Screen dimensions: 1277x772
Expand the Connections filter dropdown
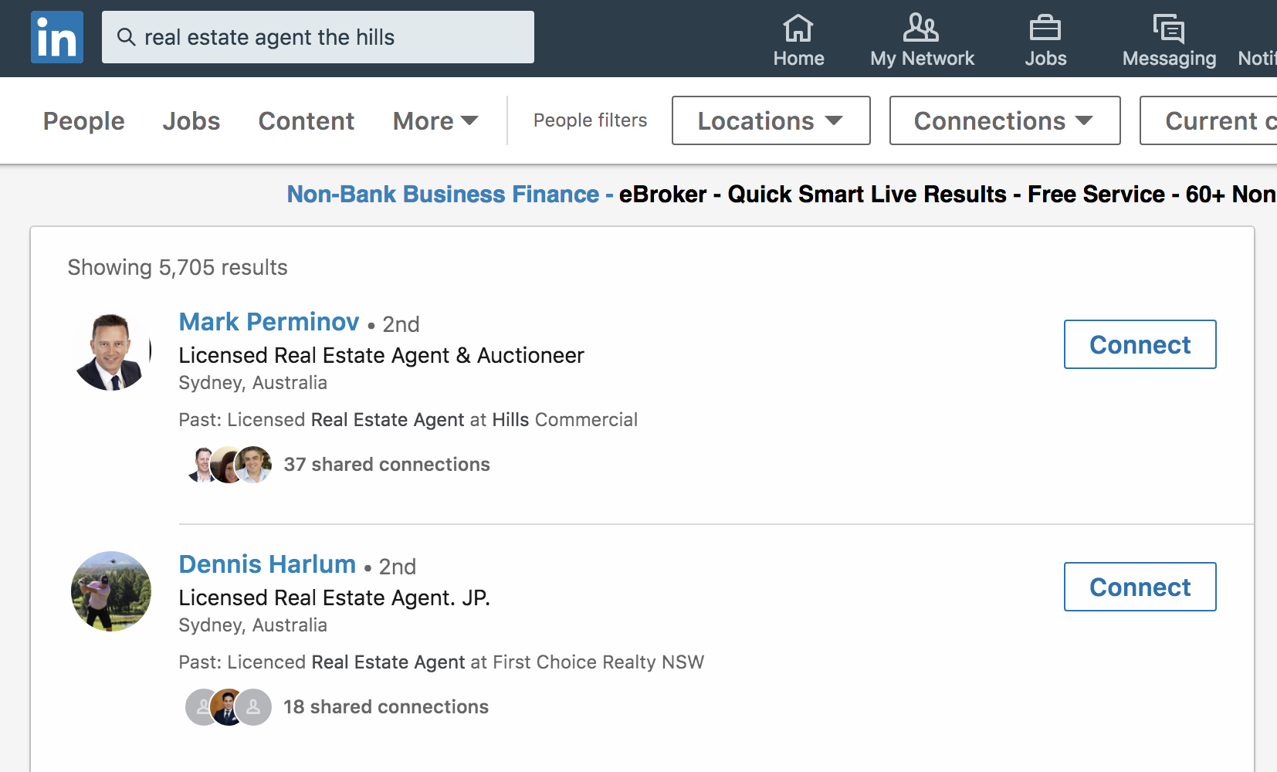pos(1004,120)
